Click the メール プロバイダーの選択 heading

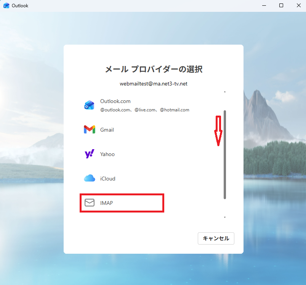[154, 69]
